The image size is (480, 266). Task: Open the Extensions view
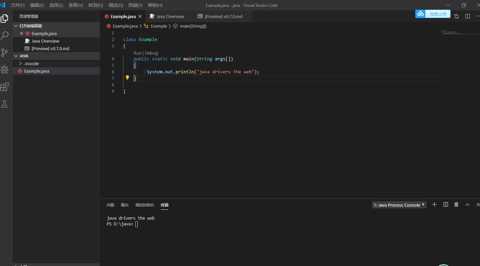(4, 87)
